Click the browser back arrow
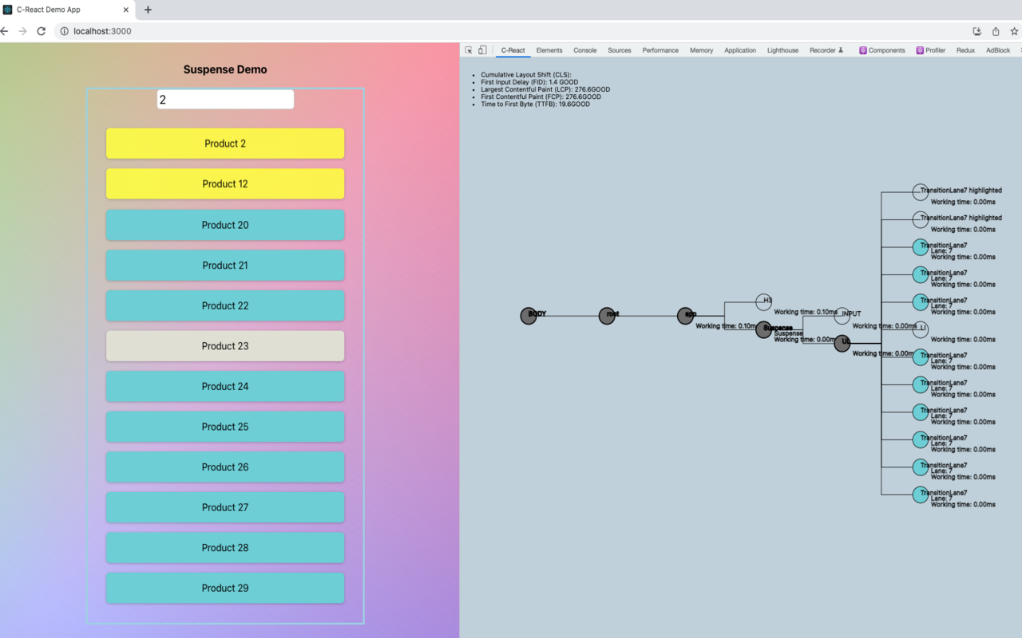Image resolution: width=1022 pixels, height=638 pixels. pos(4,31)
